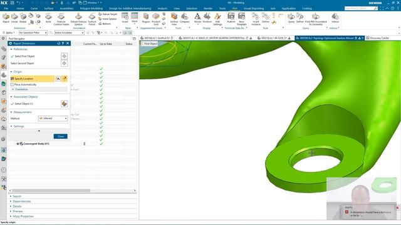Open the More table dropdown

coord(134,18)
